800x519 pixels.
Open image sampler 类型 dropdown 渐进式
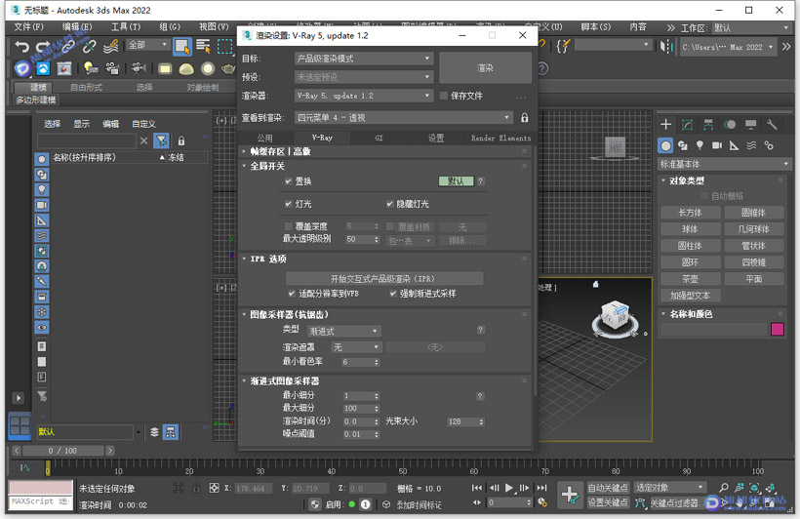point(343,331)
